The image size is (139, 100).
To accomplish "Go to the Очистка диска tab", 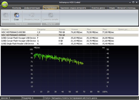I will [98, 8].
